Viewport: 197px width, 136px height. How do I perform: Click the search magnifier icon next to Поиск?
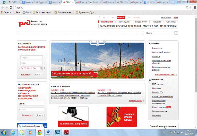(176, 33)
